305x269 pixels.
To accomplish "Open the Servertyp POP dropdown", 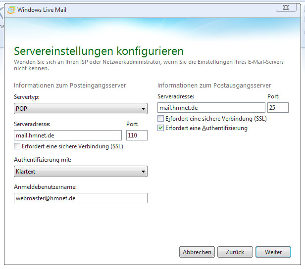I will 81,108.
